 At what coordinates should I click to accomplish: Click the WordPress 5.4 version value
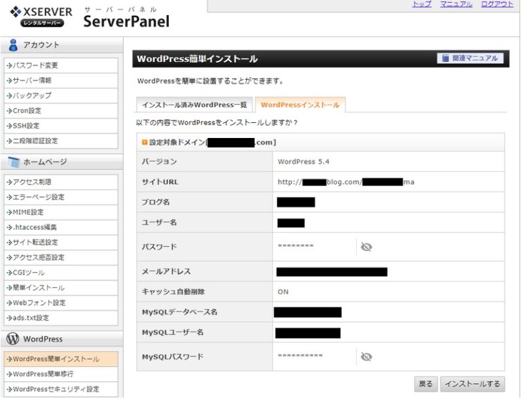[303, 162]
